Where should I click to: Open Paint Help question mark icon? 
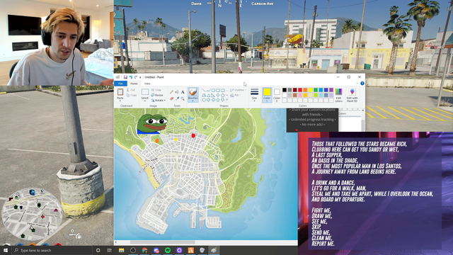click(x=362, y=84)
